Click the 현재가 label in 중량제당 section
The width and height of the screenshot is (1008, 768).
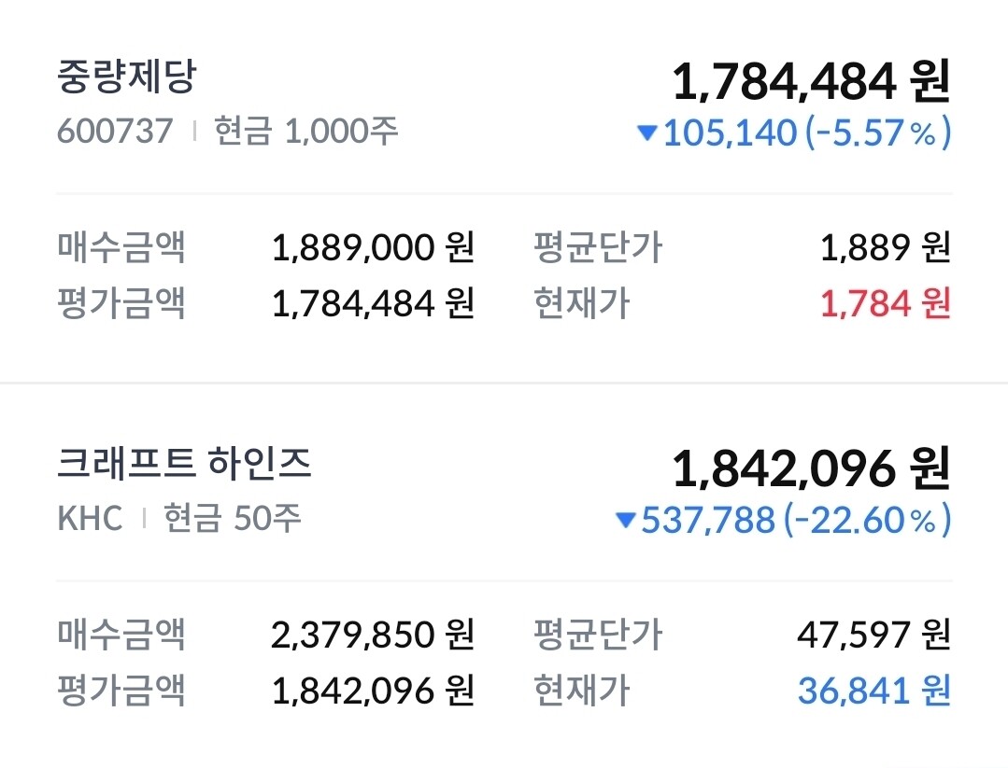click(x=581, y=303)
